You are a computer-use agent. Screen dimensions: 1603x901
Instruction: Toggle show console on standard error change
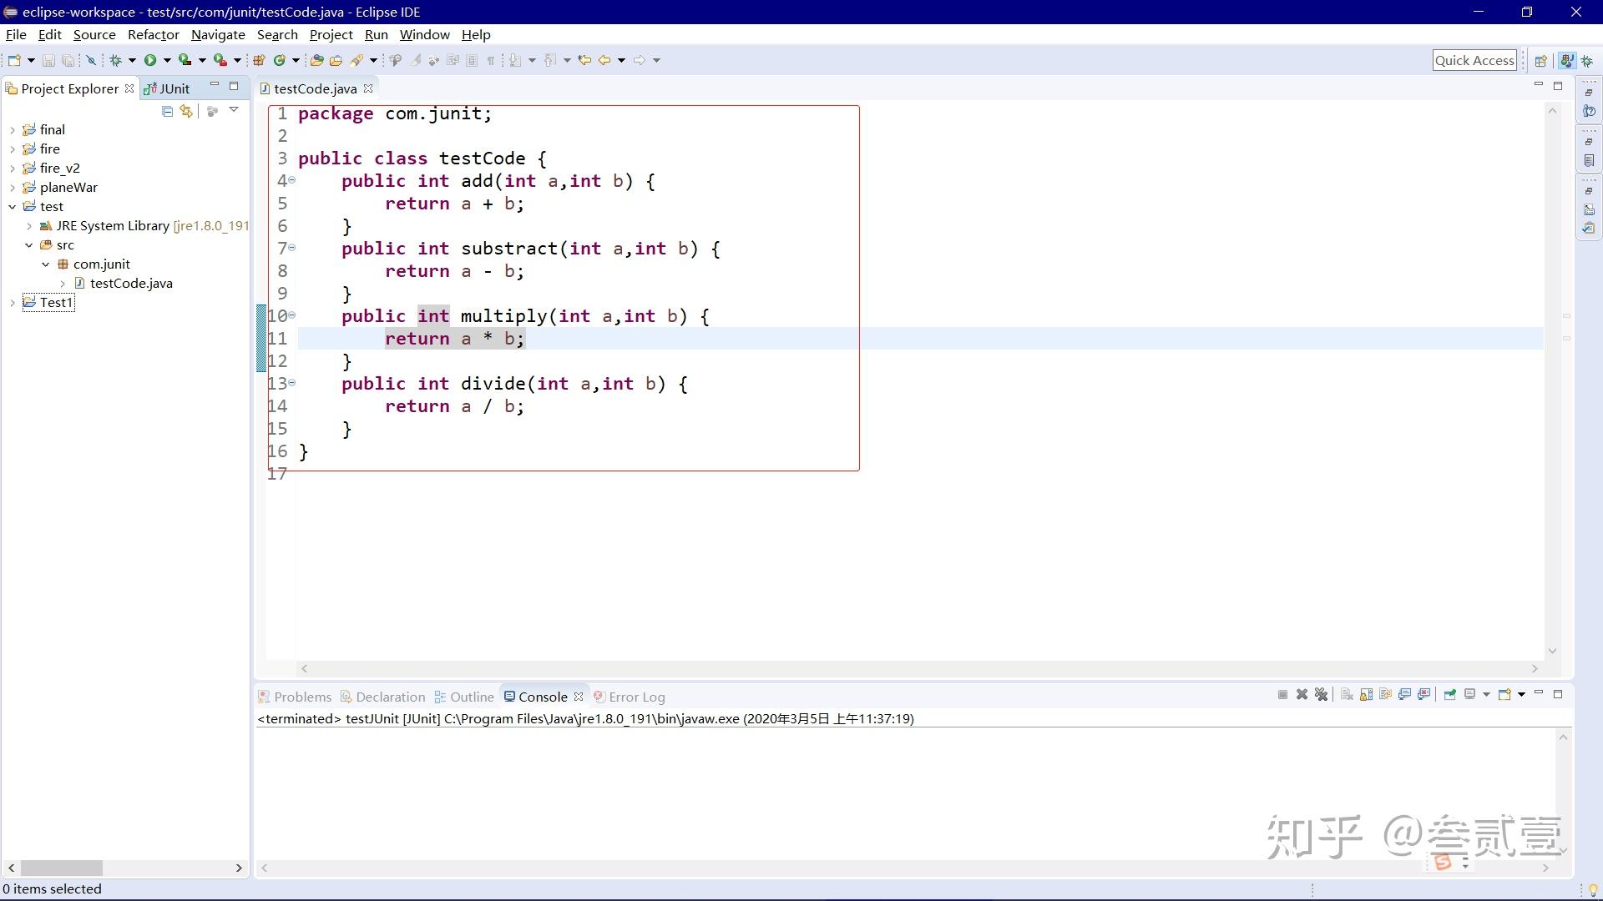point(1423,694)
